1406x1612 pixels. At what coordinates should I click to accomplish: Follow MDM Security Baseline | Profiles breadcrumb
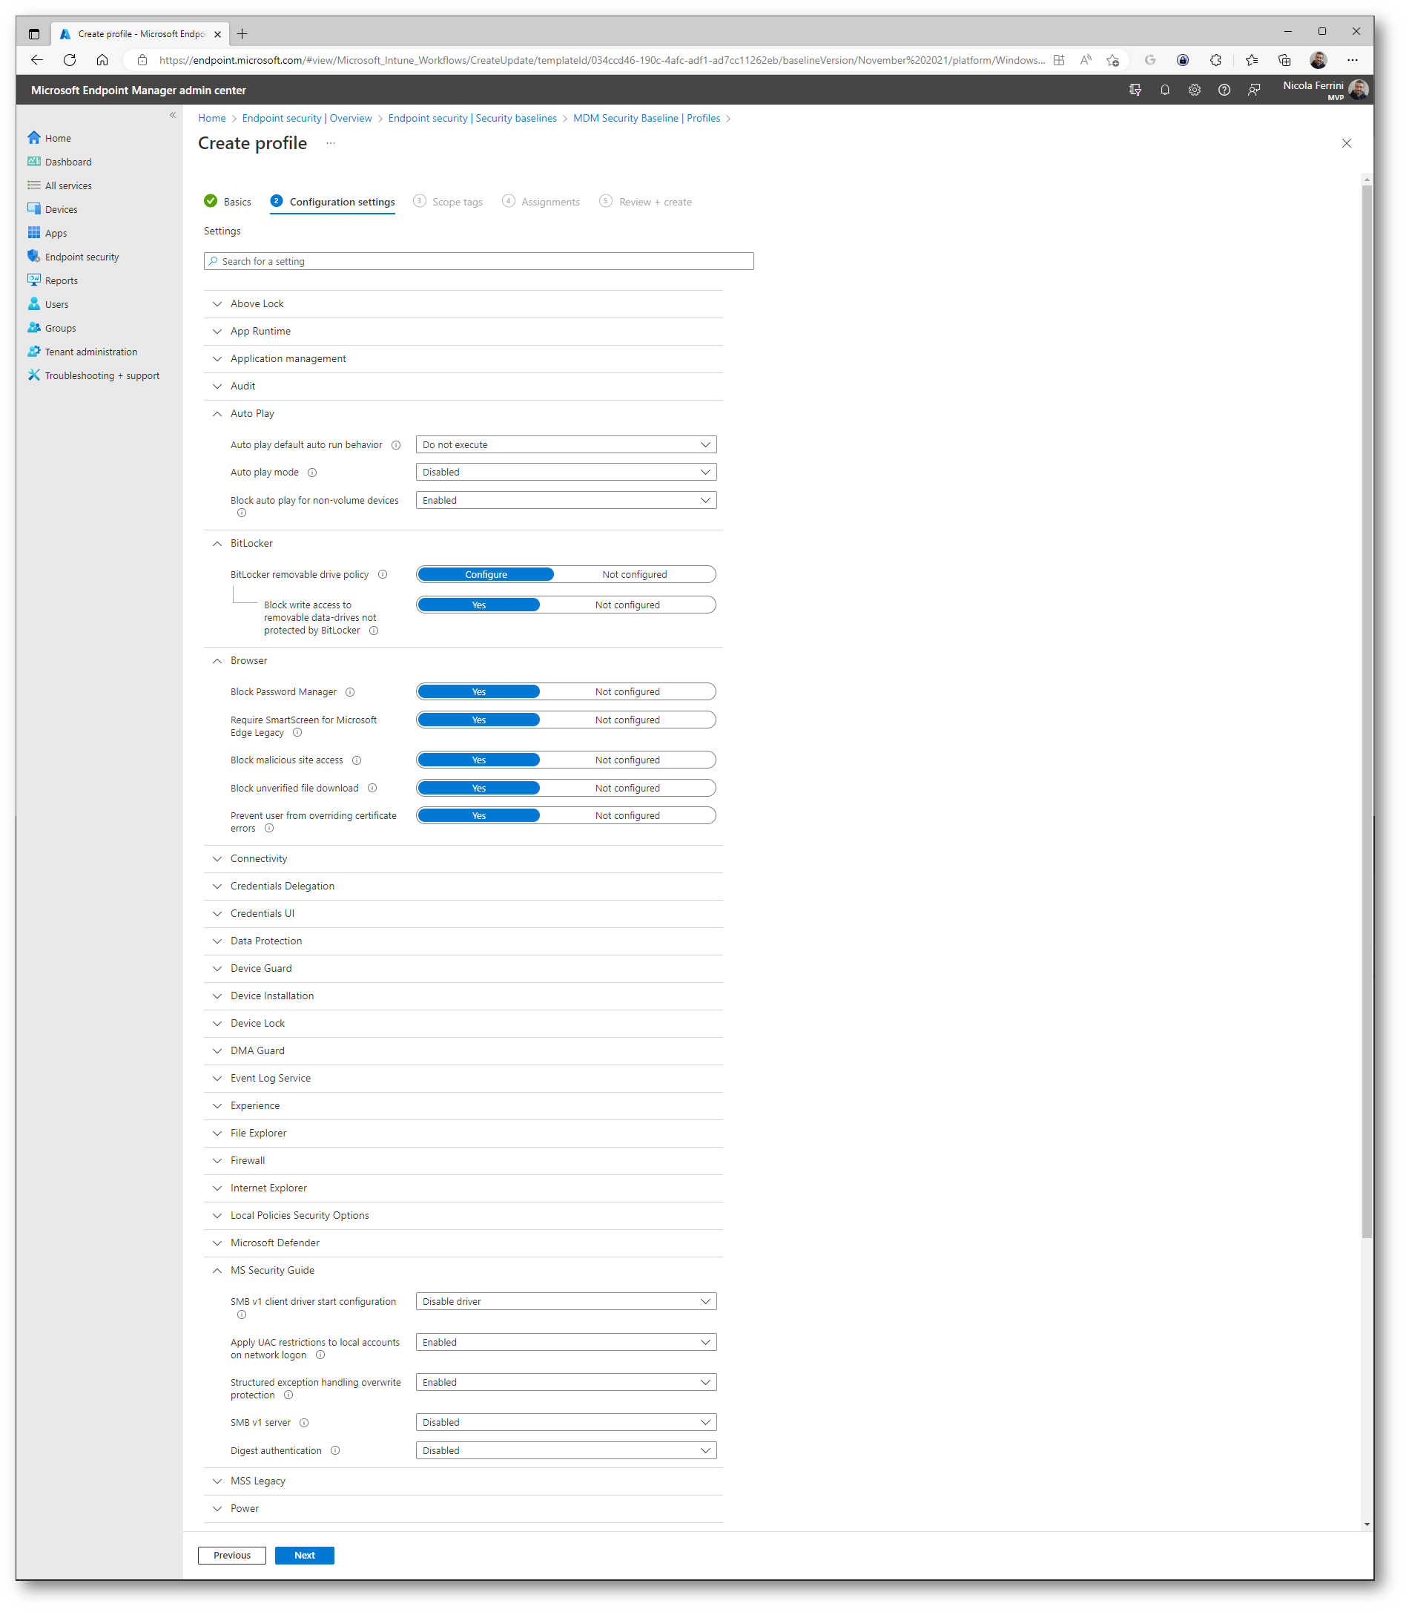pos(647,119)
